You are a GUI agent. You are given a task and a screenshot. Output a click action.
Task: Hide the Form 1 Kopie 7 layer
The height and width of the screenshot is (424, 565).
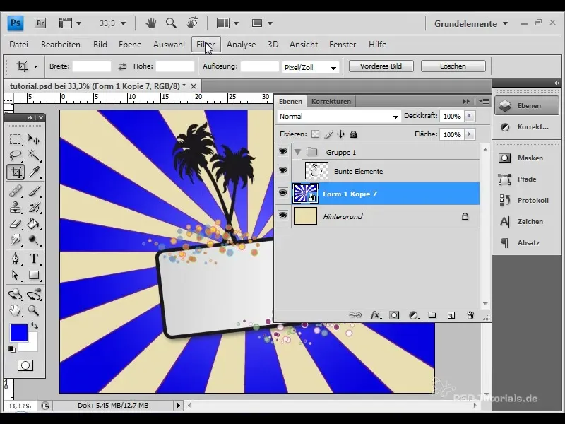click(x=283, y=193)
